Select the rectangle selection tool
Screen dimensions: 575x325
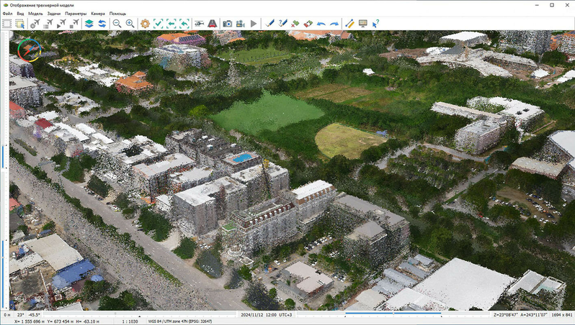6,23
